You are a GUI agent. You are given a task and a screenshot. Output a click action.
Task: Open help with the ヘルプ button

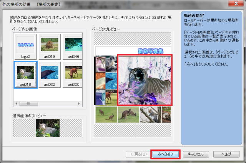pyautogui.click(x=226, y=154)
